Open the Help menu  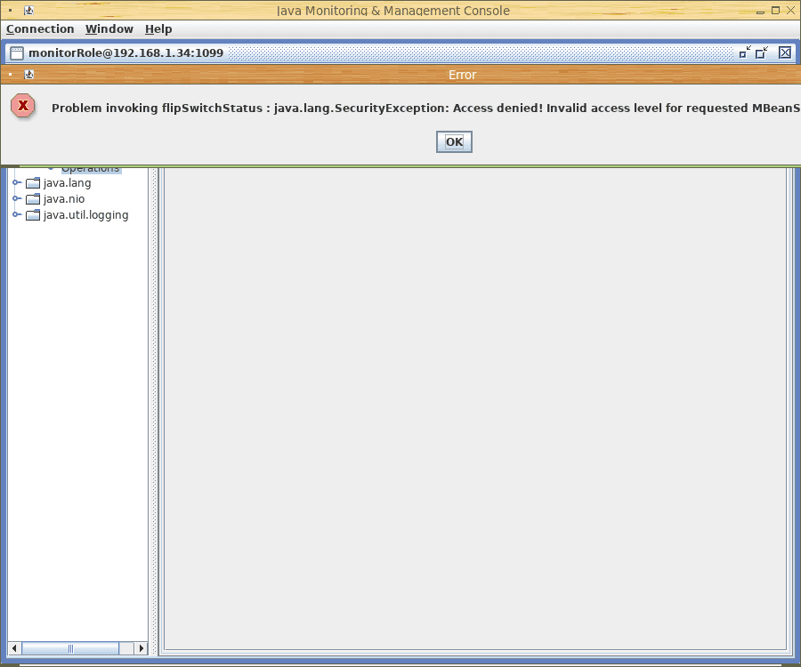click(158, 29)
